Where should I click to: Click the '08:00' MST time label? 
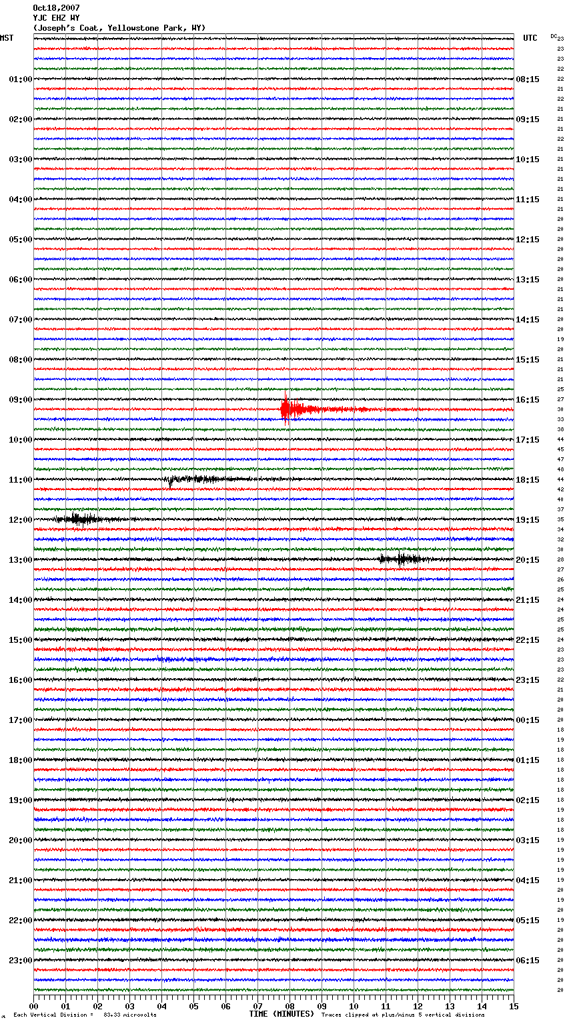(20, 360)
